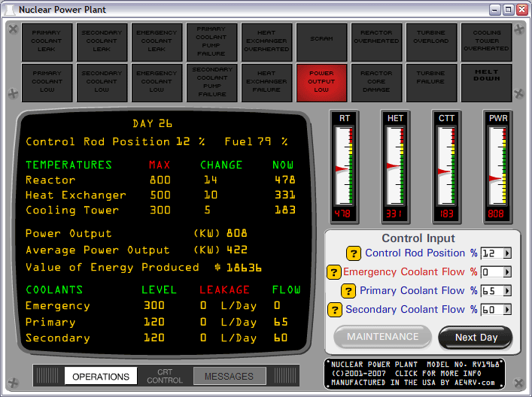Click the Primary Coolant Flow value field
Viewport: 532px width, 397px height.
[x=492, y=291]
